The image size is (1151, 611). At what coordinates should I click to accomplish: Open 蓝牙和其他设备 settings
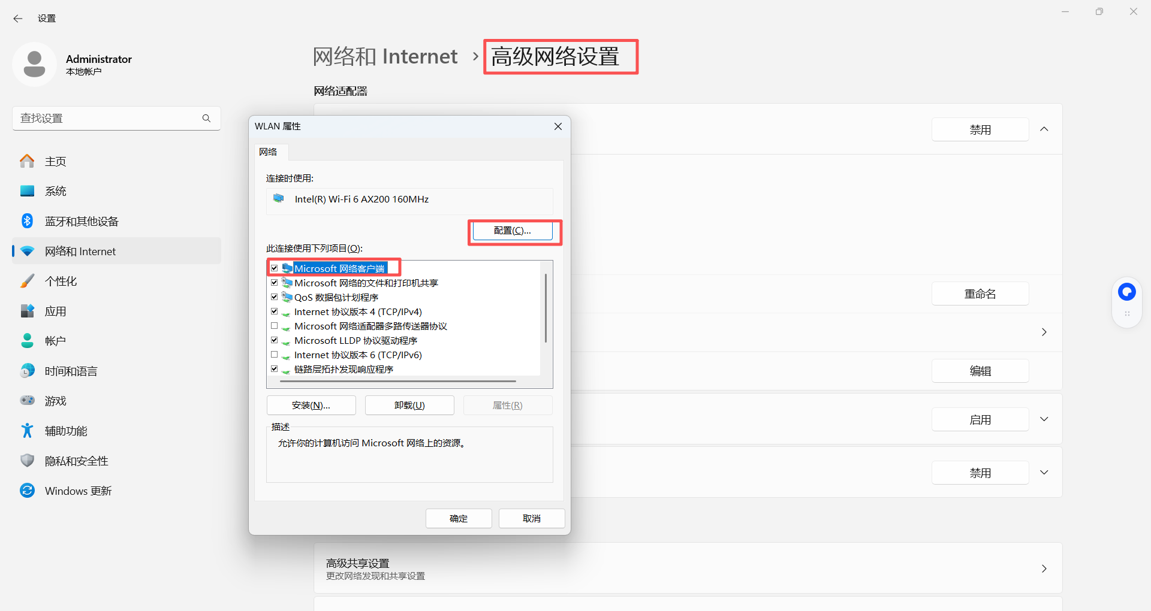click(x=117, y=221)
